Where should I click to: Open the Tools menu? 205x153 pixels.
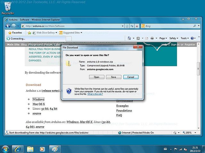click(184, 38)
